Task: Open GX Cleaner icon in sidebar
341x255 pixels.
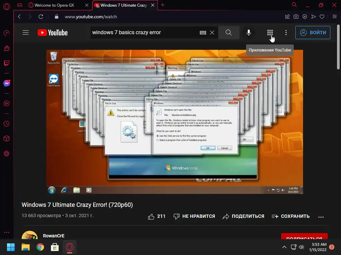Action: coord(7,48)
